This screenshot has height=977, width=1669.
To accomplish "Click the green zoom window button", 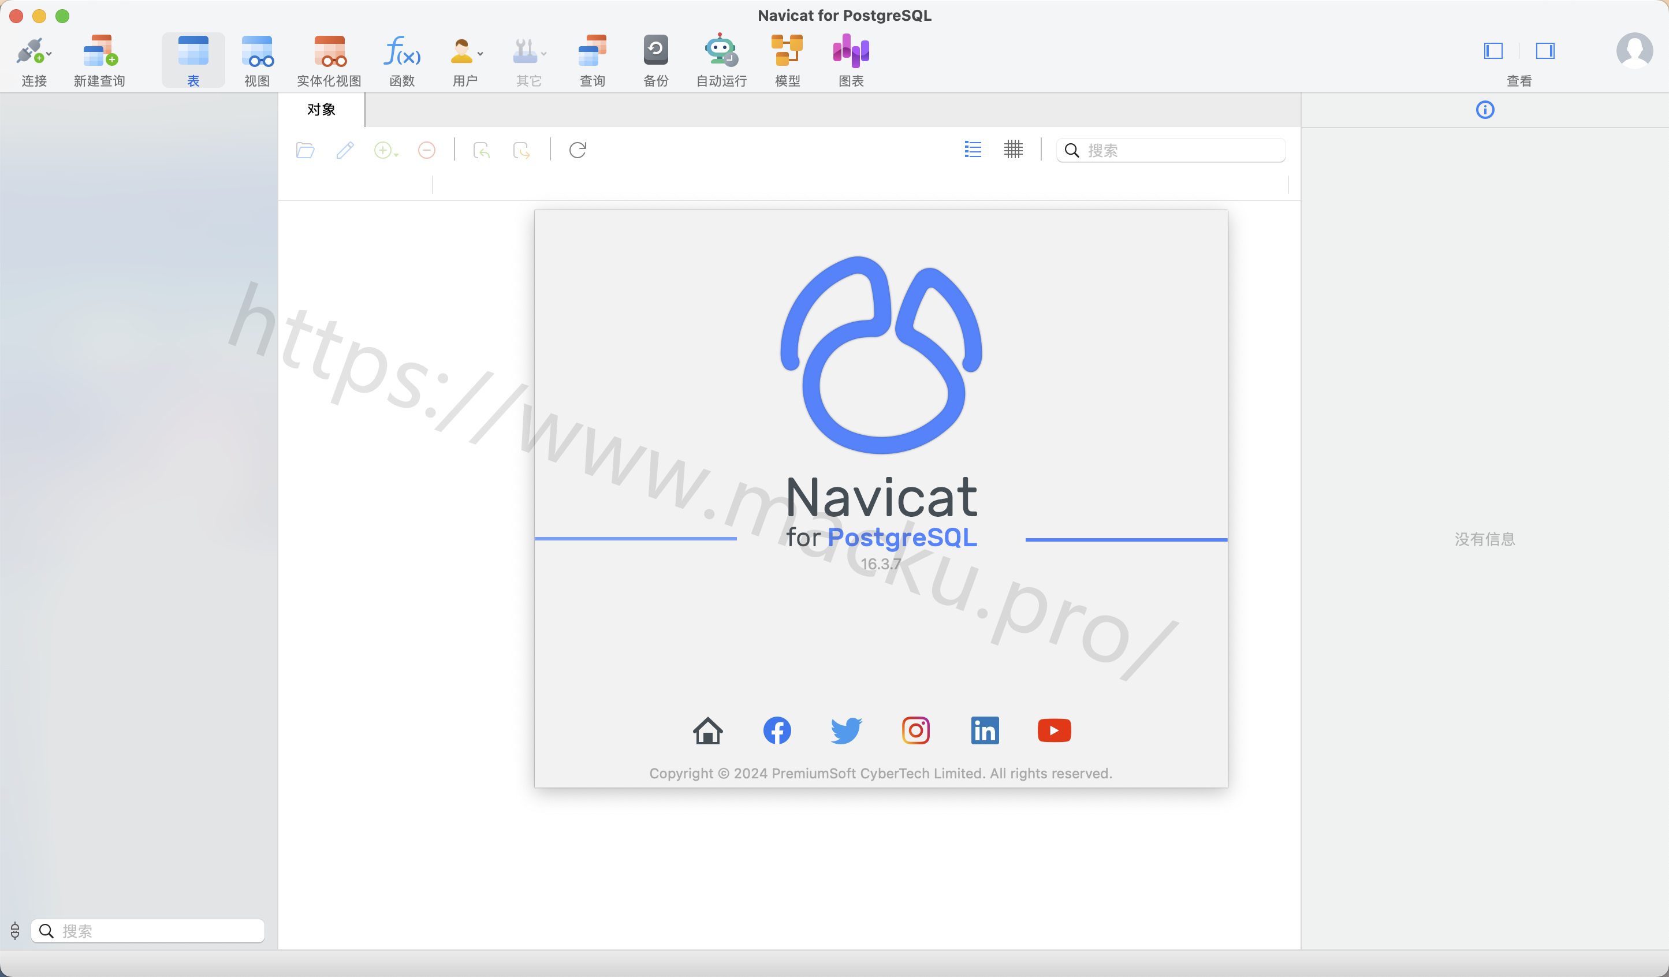I will click(62, 16).
